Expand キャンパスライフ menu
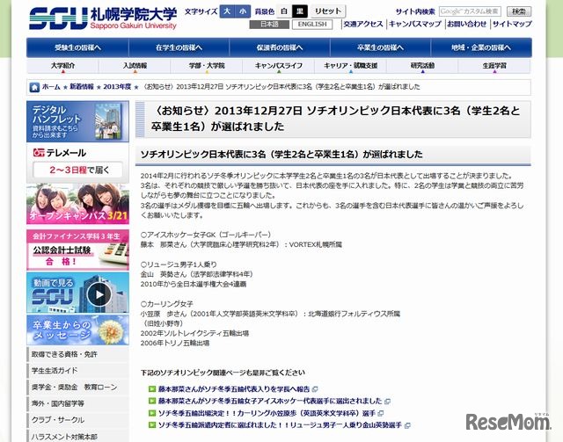The width and height of the screenshot is (563, 442). (279, 66)
